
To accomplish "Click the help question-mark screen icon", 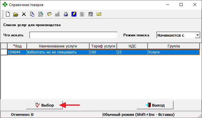I will (91, 14).
